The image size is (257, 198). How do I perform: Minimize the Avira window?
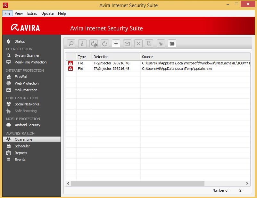point(228,4)
